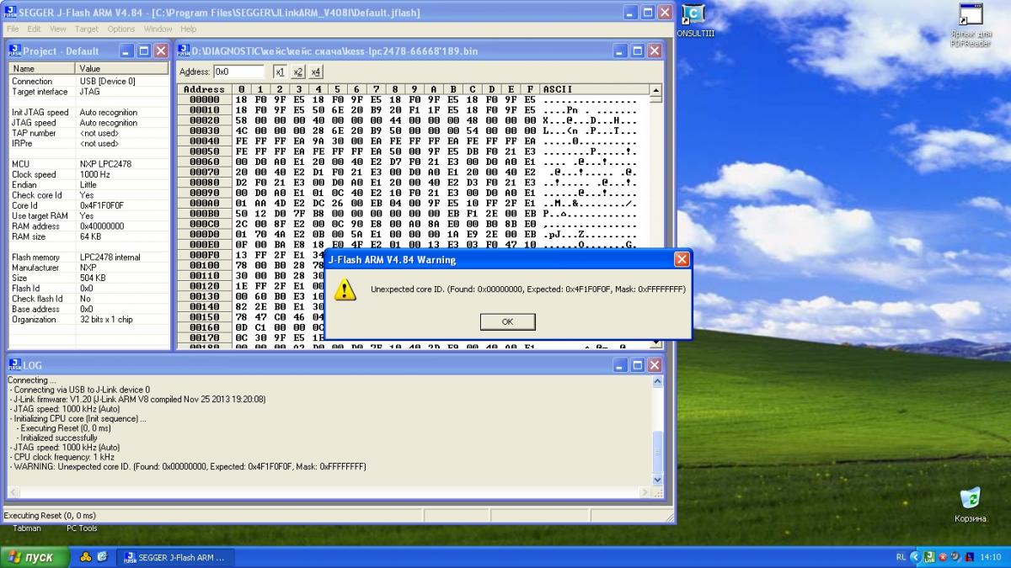The height and width of the screenshot is (568, 1011).
Task: Click the J-Flash icon in hex data window title
Action: tap(184, 51)
